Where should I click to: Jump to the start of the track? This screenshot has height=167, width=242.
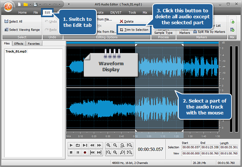(x=92, y=152)
